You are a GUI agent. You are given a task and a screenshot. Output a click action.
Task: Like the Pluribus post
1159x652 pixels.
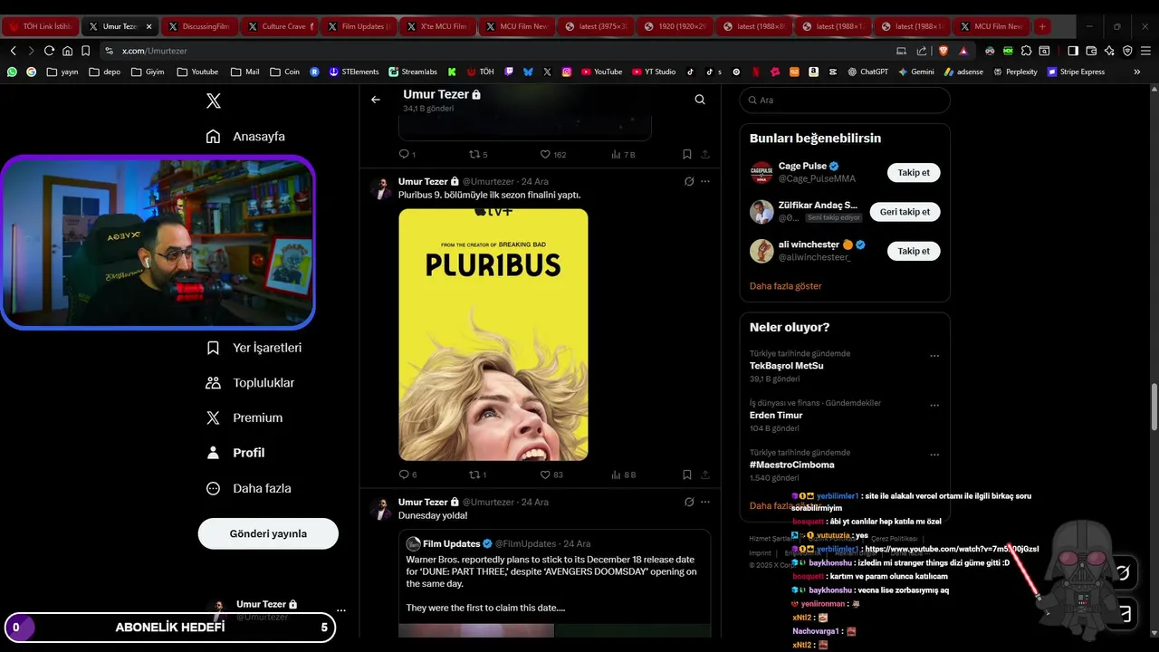551,475
